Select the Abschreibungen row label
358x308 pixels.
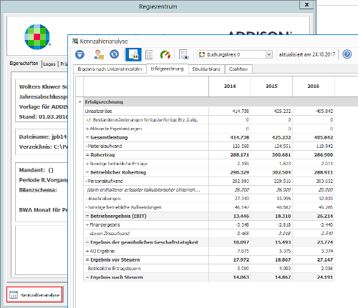coord(103,199)
